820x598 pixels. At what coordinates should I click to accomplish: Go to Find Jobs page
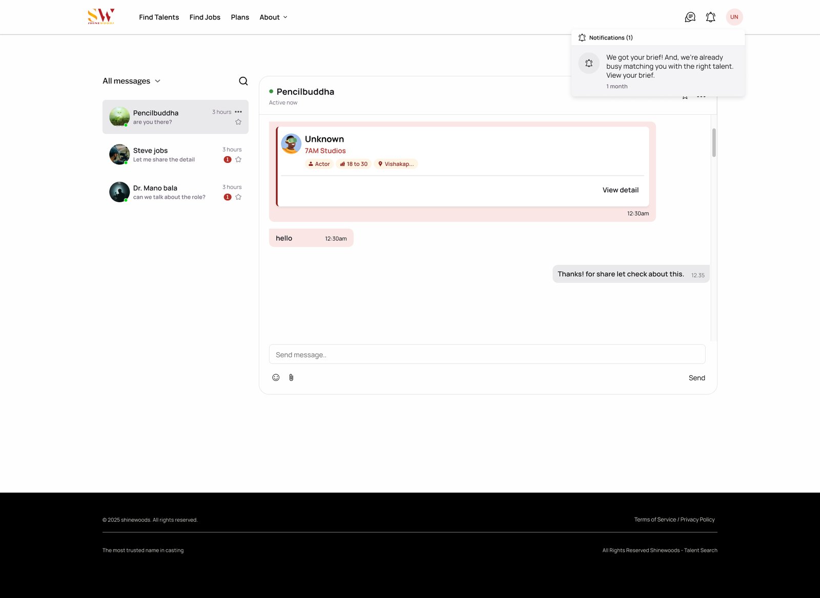pos(205,17)
